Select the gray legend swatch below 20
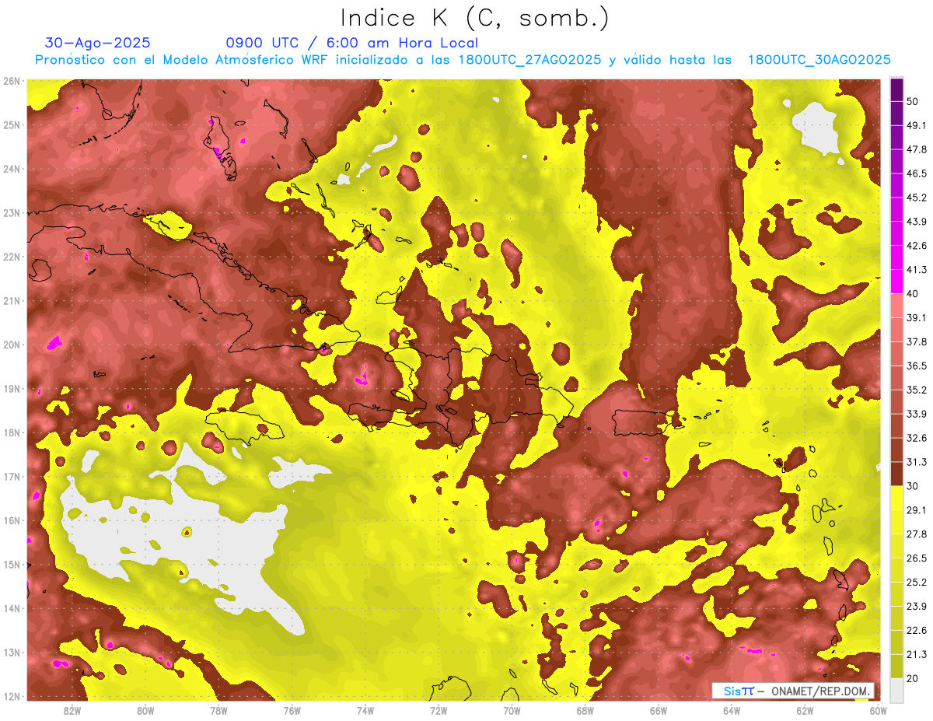 click(896, 689)
